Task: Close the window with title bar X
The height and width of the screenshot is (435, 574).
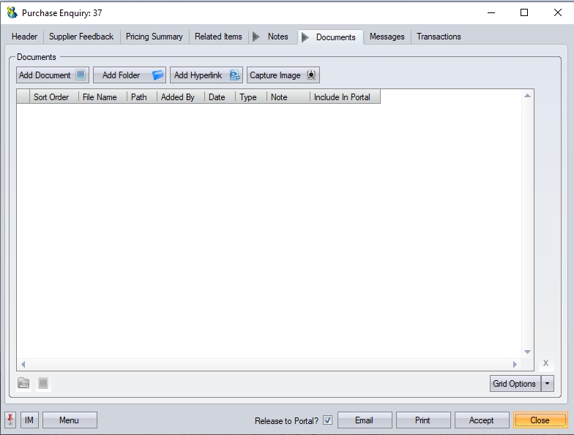Action: tap(558, 13)
